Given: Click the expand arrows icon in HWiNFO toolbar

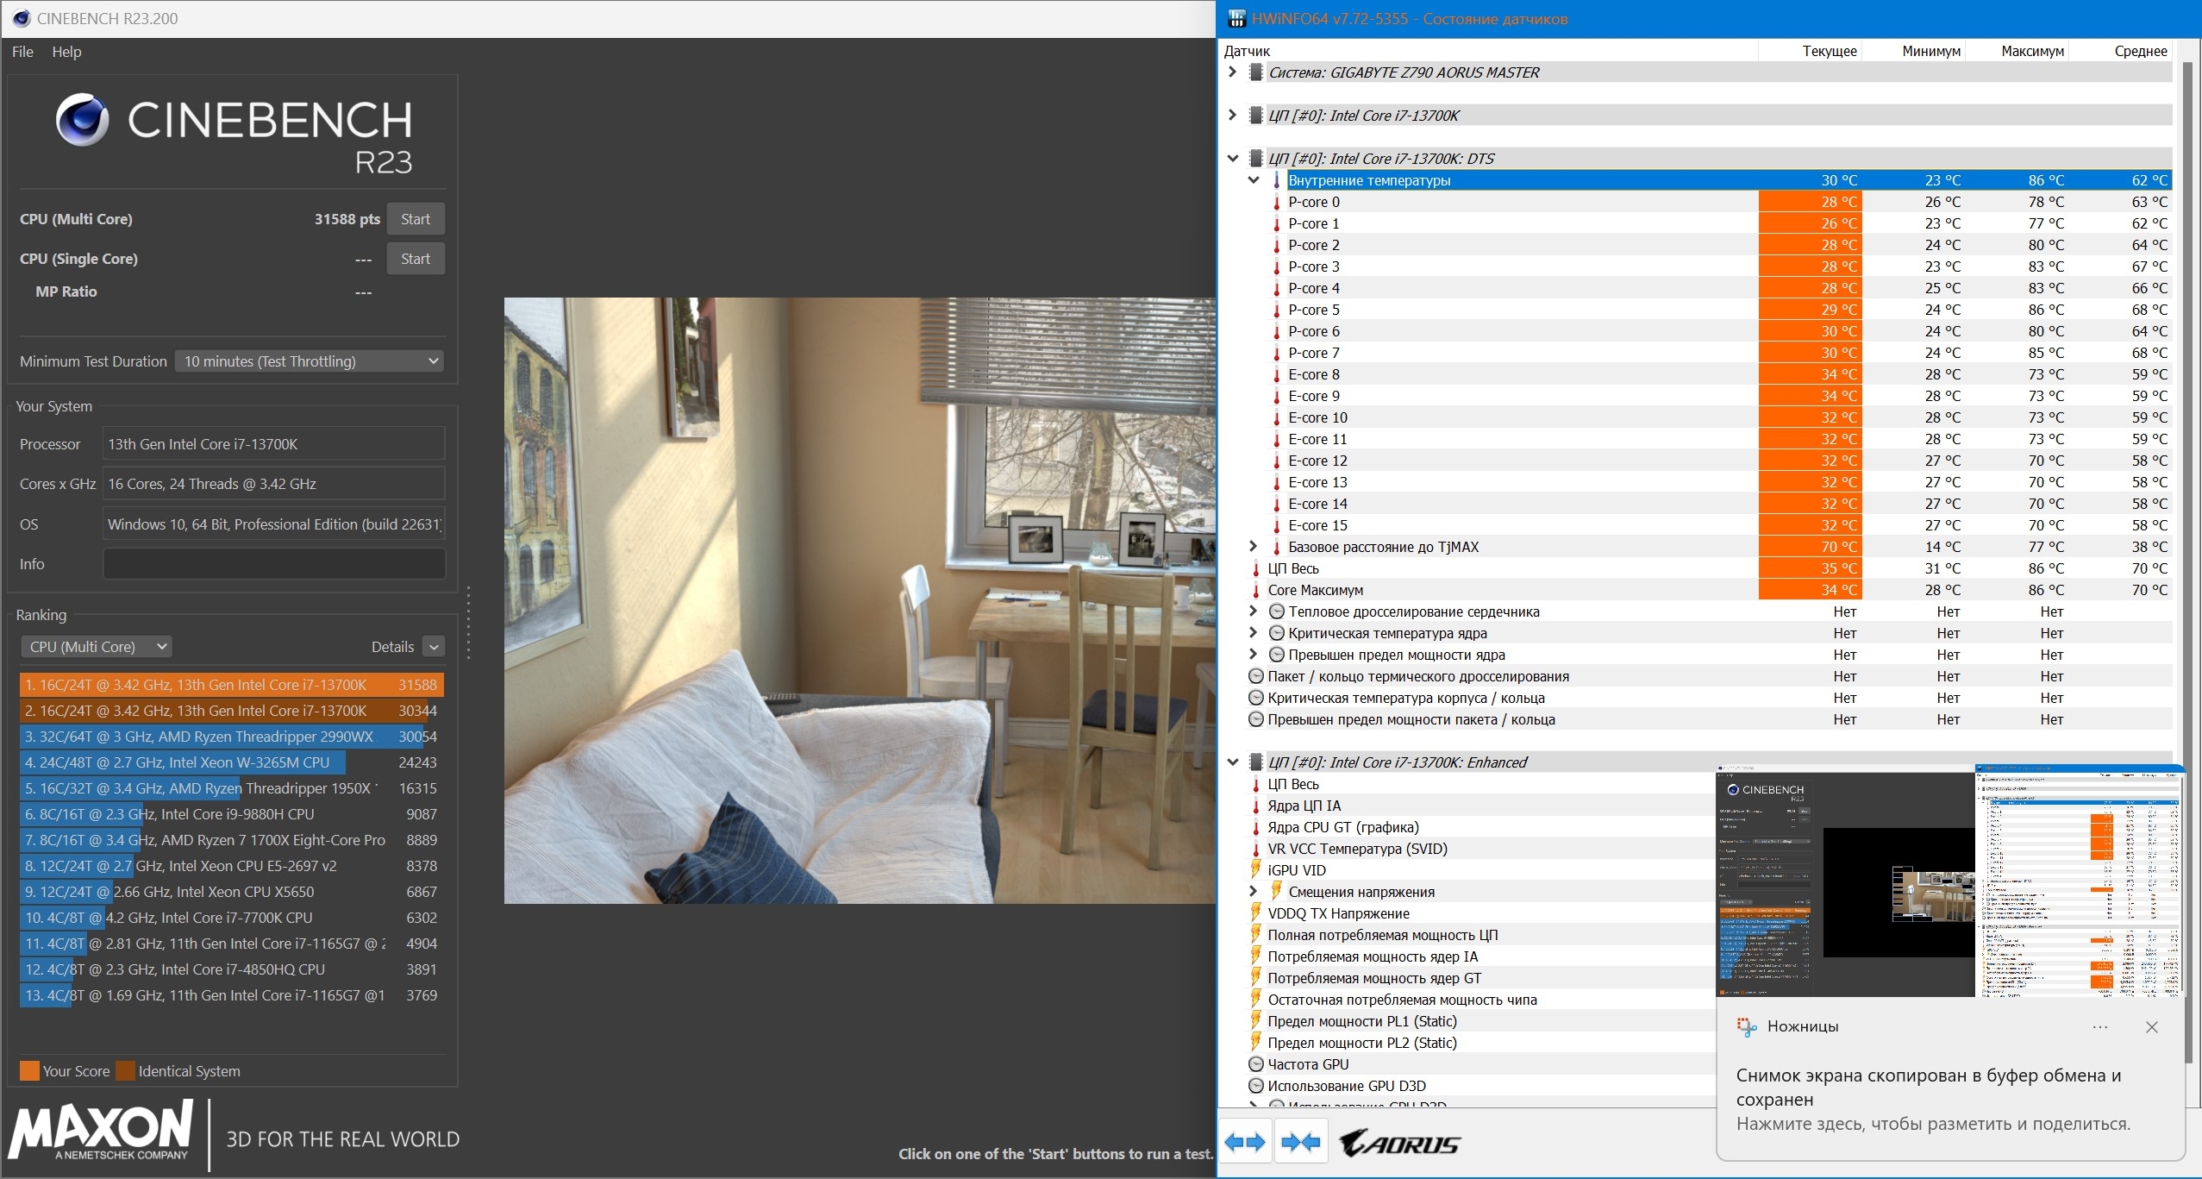Looking at the screenshot, I should point(1245,1143).
